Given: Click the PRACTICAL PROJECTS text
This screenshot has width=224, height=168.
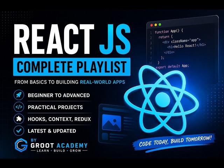Looking at the screenshot, I should tap(55, 107).
